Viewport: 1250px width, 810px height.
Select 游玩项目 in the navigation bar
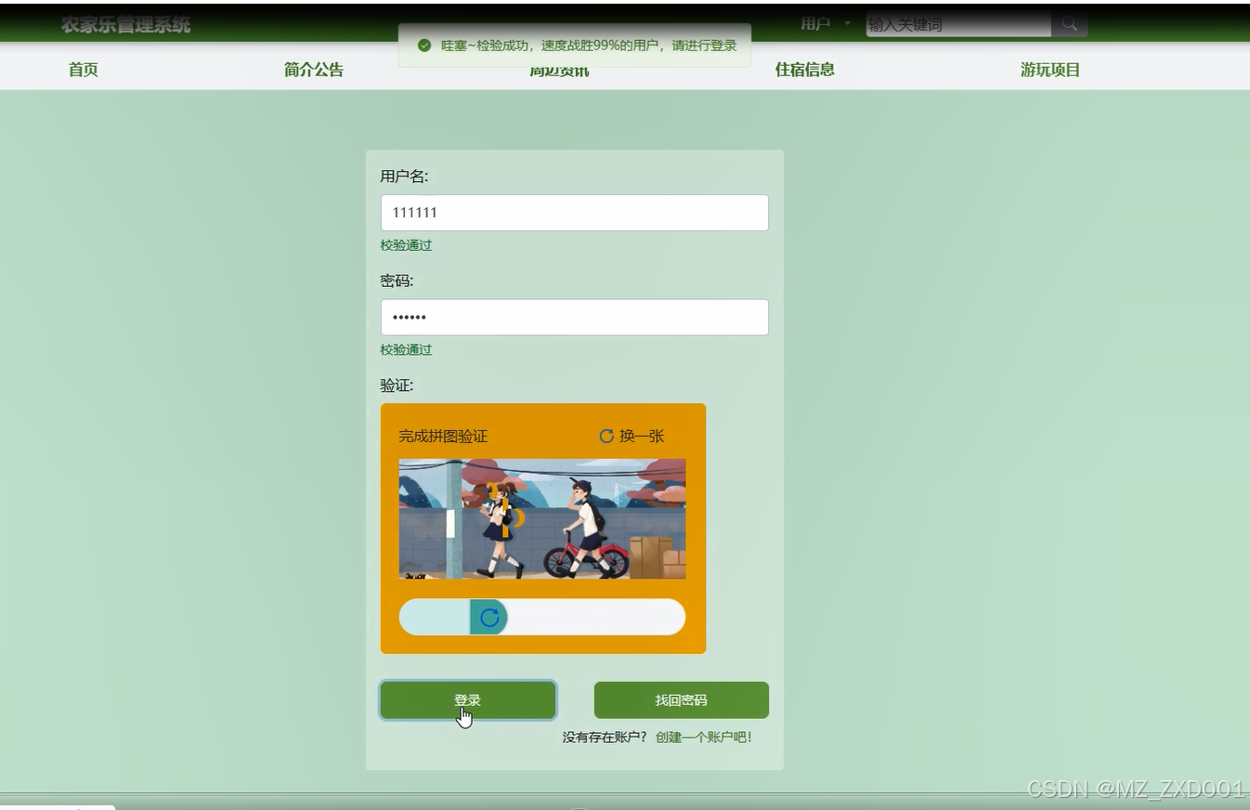[1050, 70]
